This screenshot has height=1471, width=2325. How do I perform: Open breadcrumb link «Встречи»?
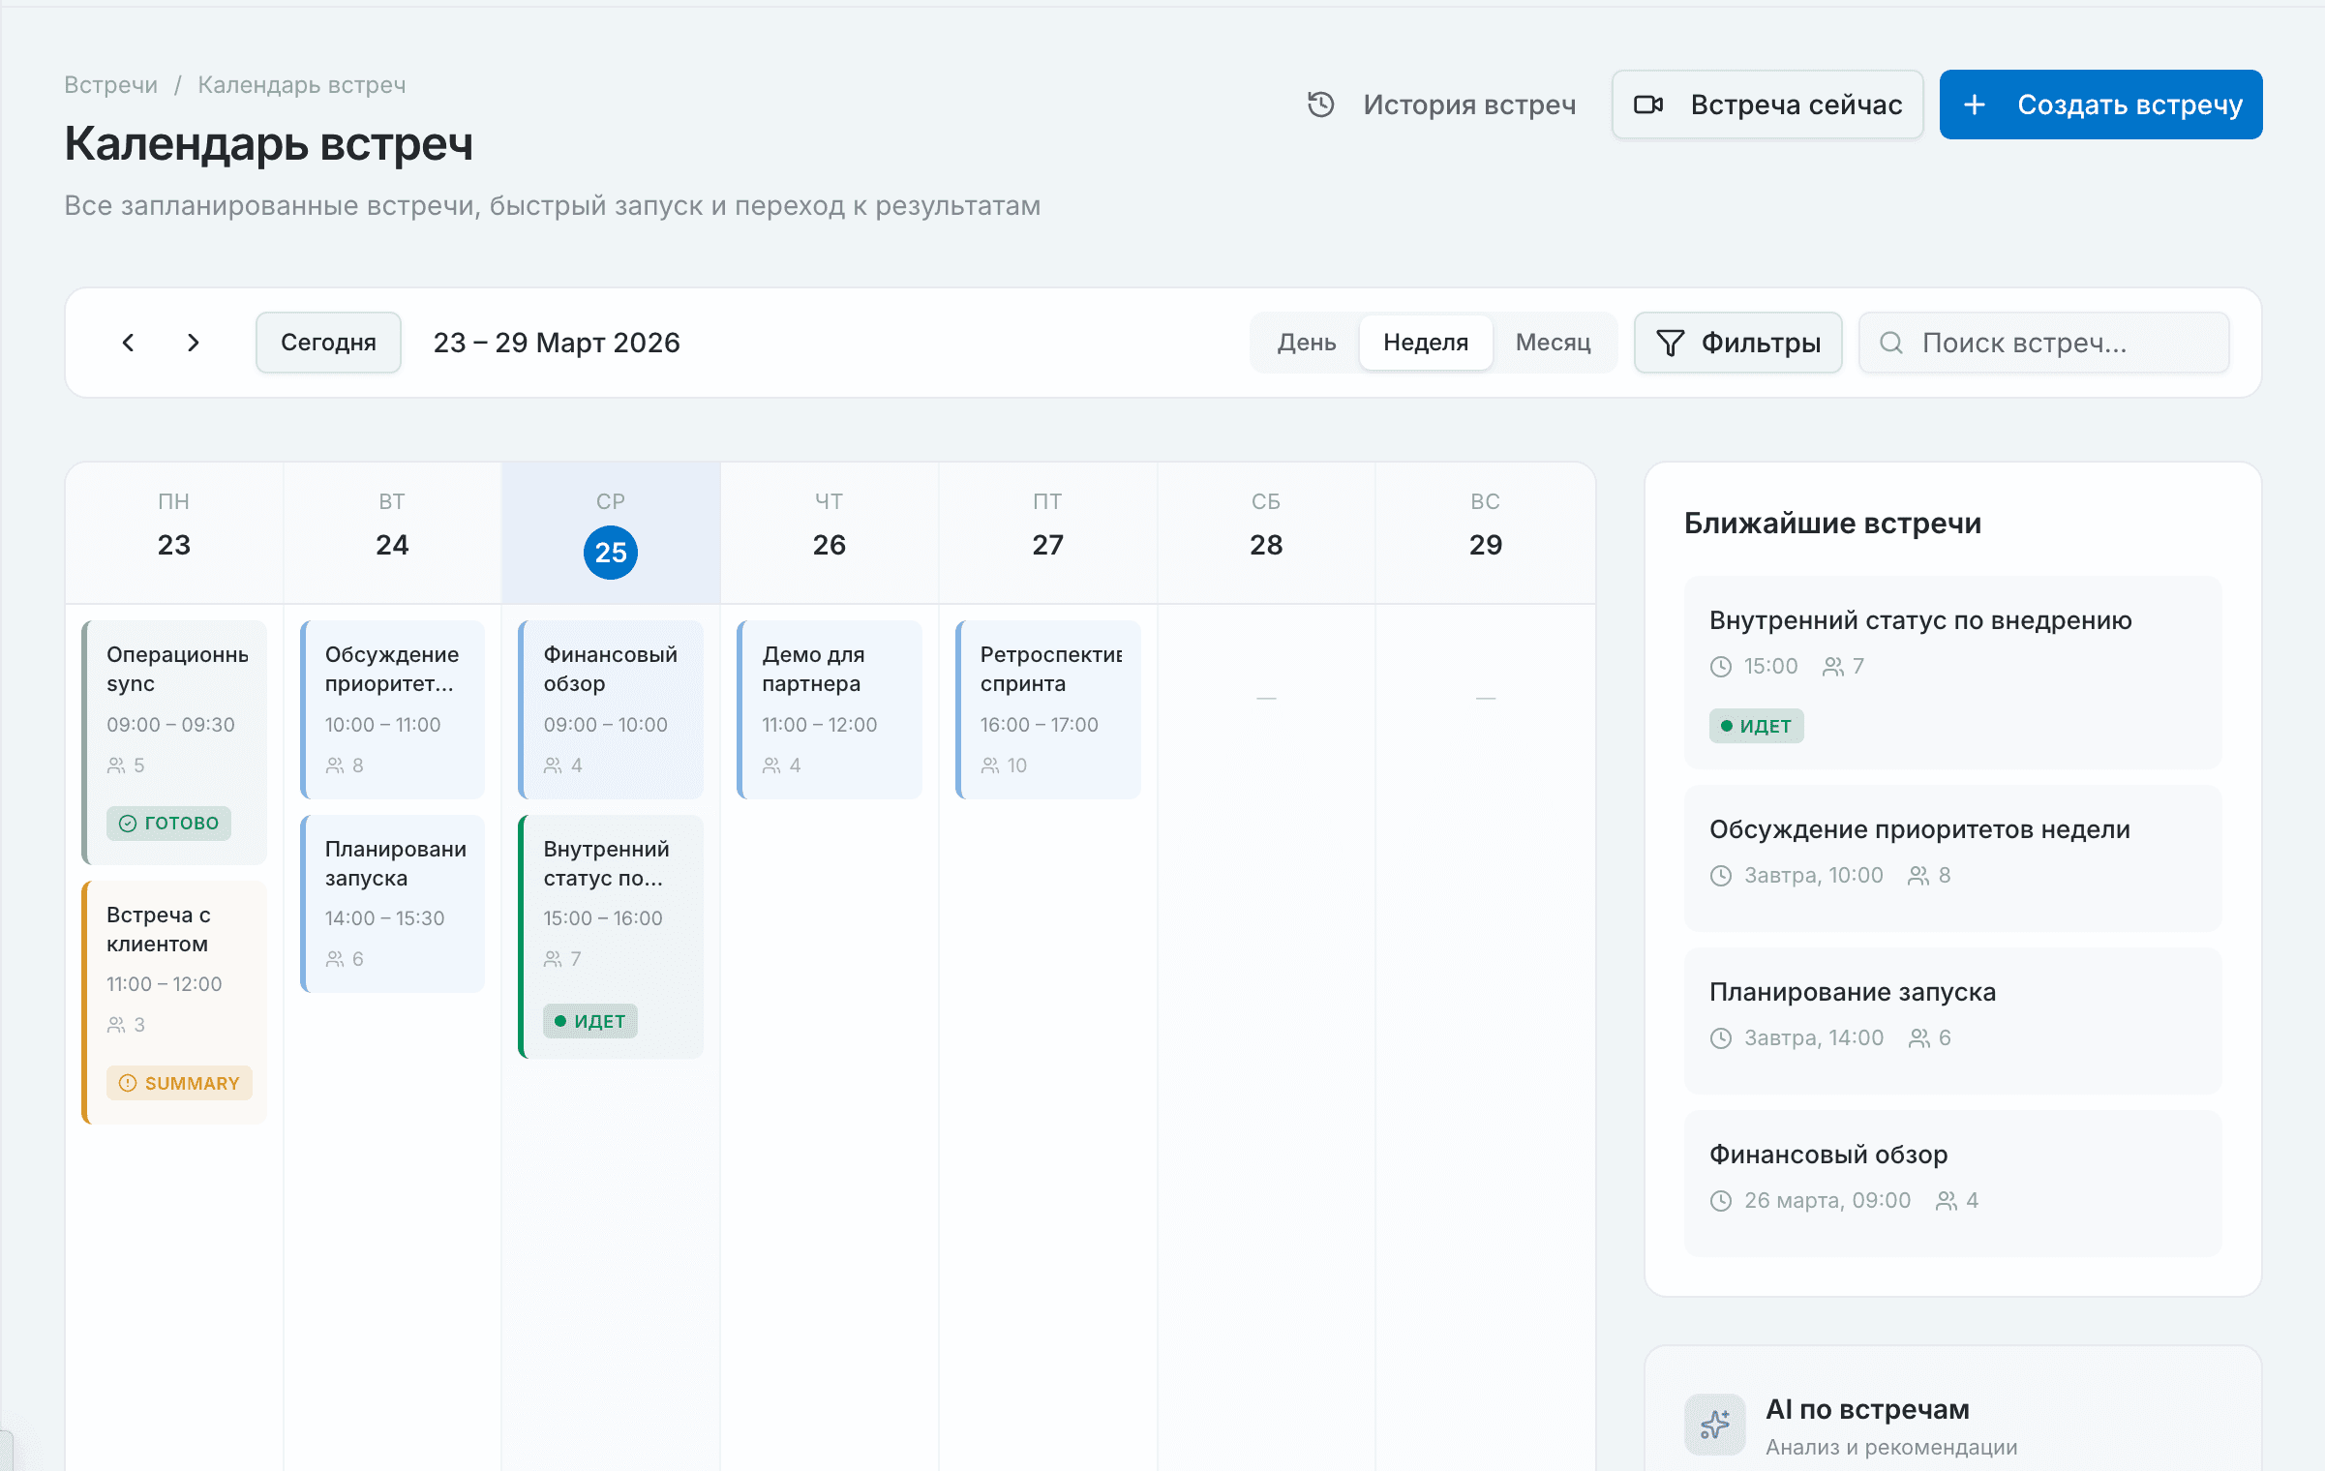[110, 84]
